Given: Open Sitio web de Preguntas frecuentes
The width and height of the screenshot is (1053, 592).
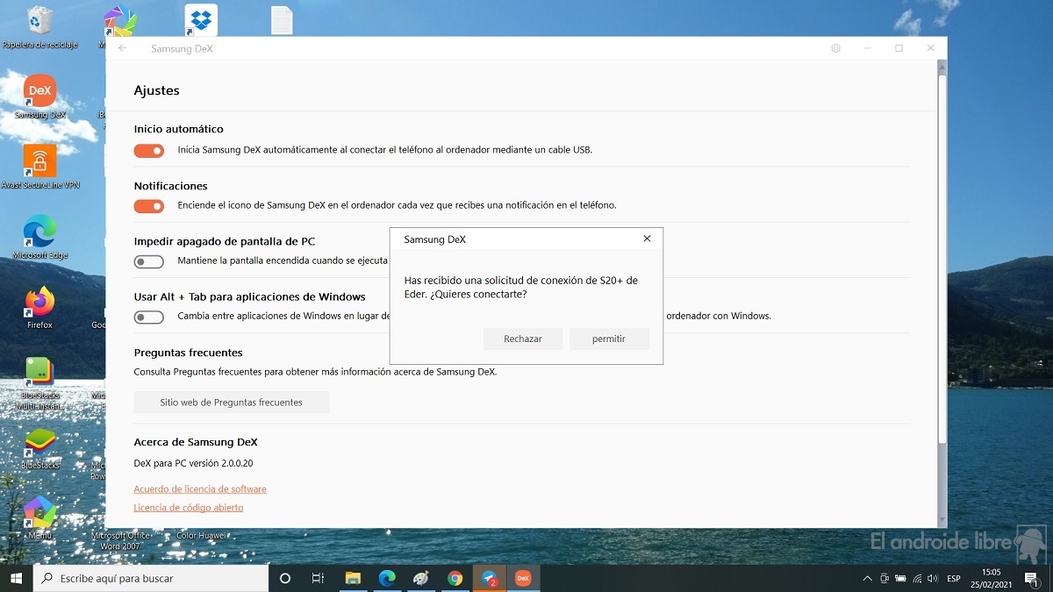Looking at the screenshot, I should tap(232, 403).
